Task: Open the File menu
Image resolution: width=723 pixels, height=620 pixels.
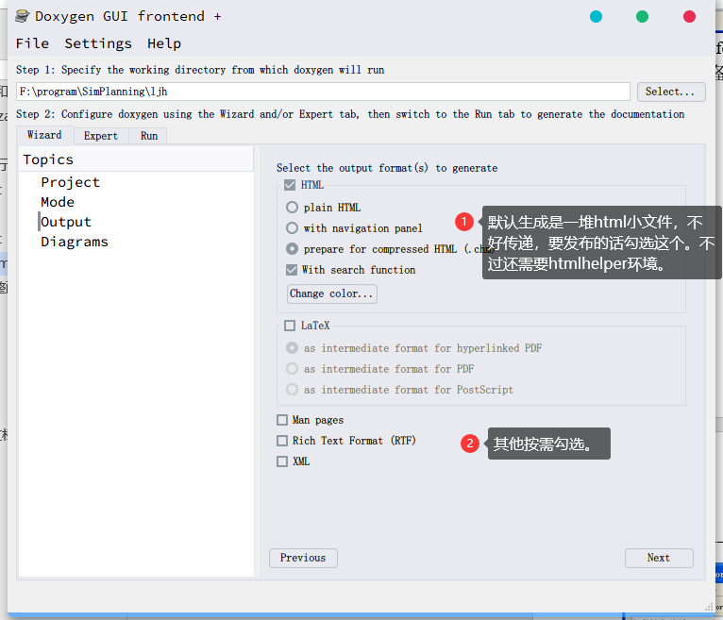Action: [x=32, y=43]
